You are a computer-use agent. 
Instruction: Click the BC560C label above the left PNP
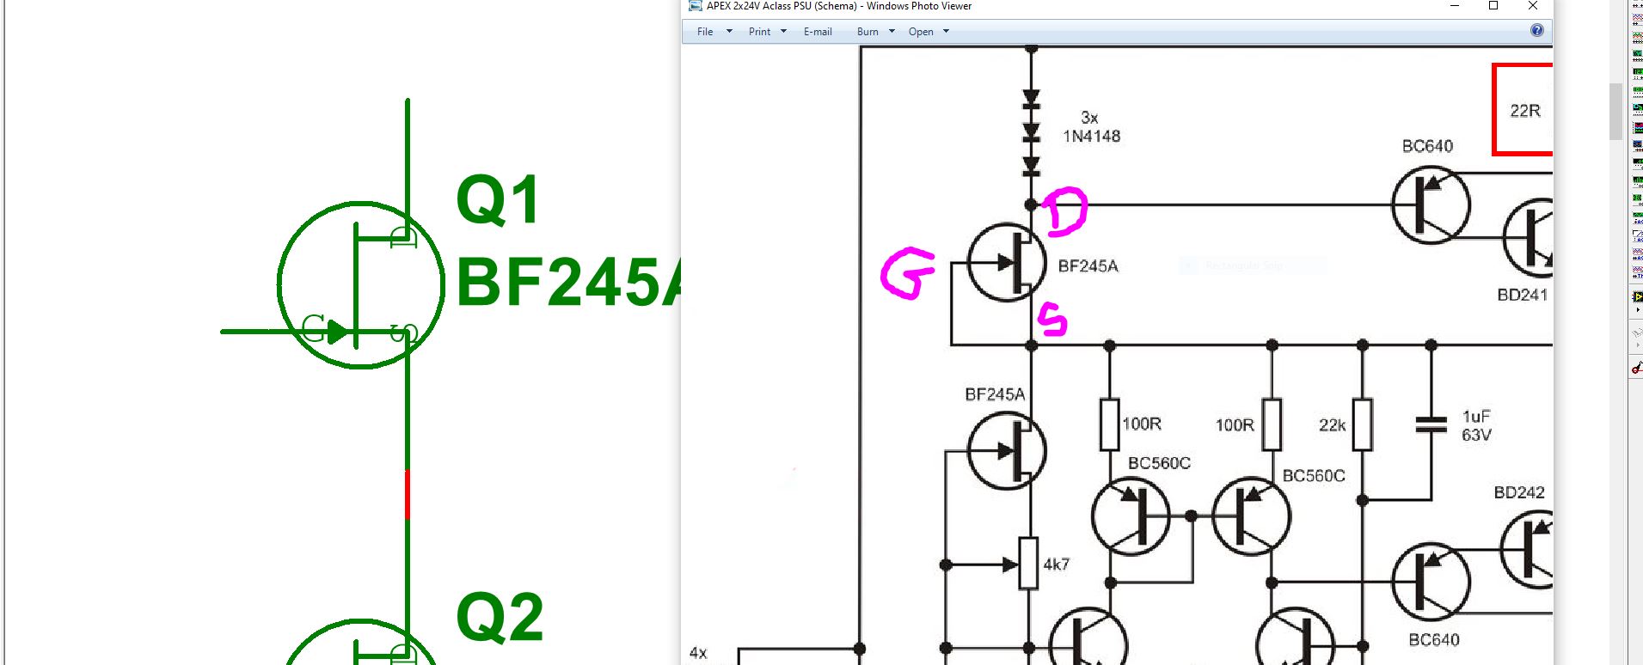point(1159,463)
